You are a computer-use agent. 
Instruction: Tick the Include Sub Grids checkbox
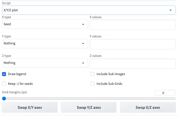click(92, 84)
